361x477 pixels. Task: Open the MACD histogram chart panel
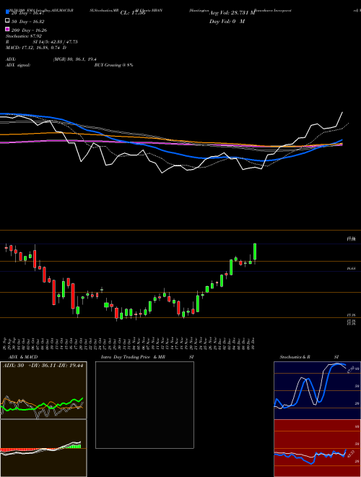coord(43,448)
